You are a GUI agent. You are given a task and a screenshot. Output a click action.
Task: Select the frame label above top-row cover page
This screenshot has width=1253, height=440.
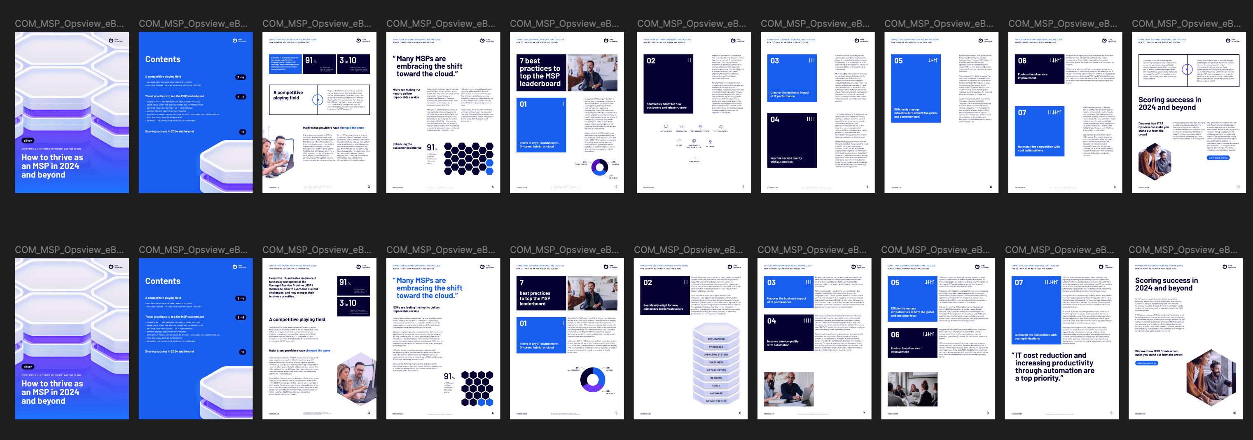[69, 23]
